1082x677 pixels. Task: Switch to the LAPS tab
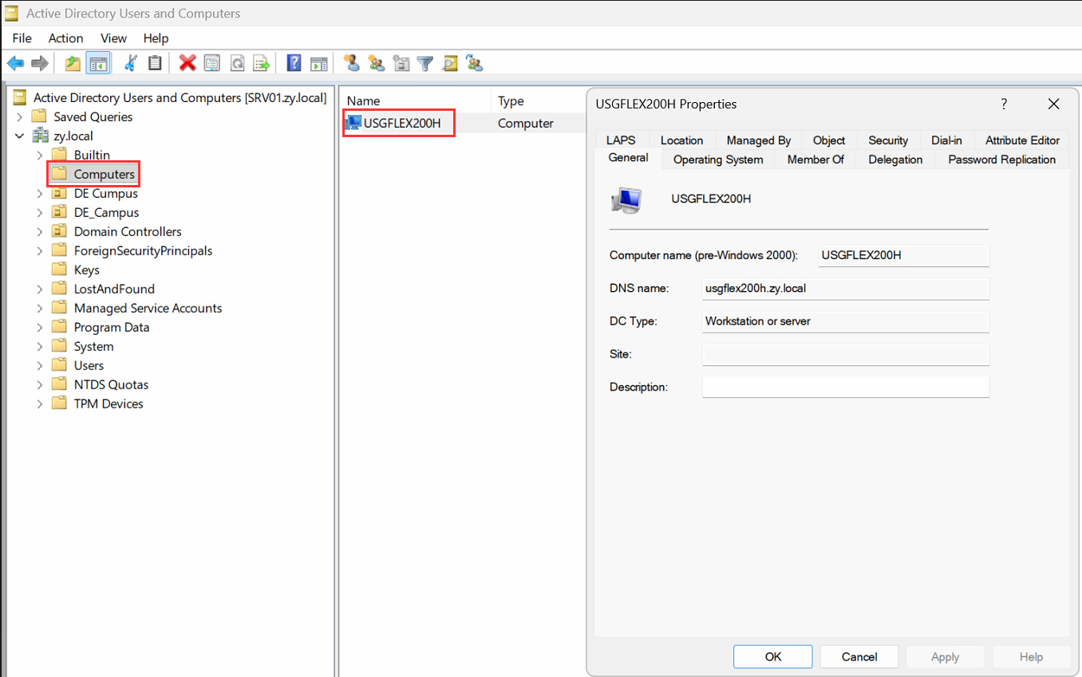[x=621, y=140]
